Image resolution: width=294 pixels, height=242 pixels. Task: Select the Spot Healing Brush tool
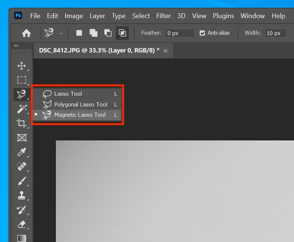(22, 166)
